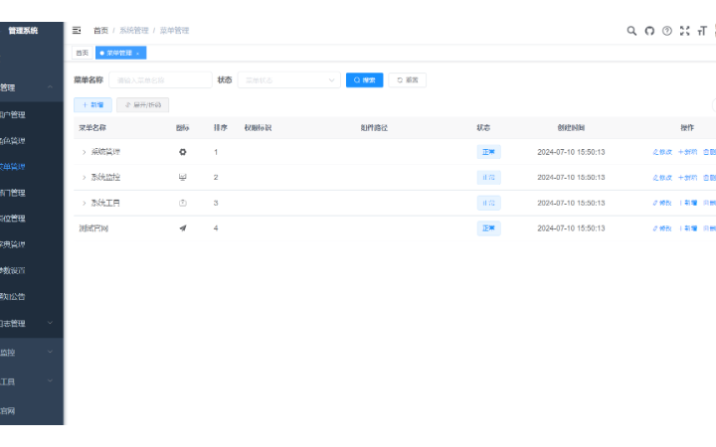The width and height of the screenshot is (716, 447).
Task: Click the 正常 status tag in 系统管理 row
Action: (488, 152)
